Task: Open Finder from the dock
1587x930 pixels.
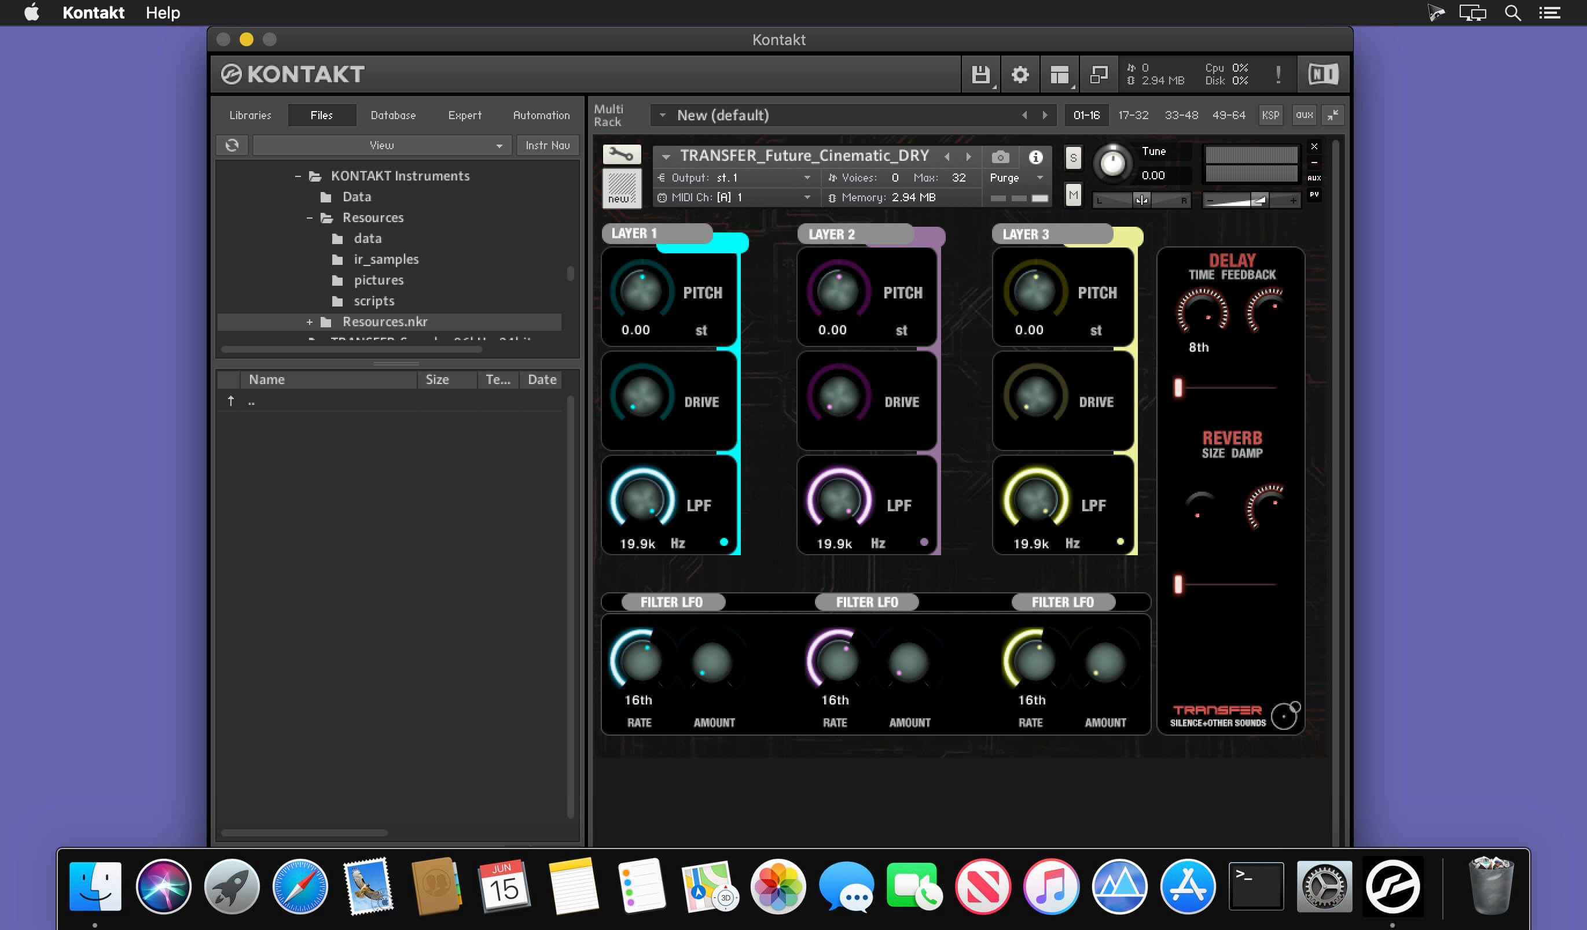Action: [95, 886]
